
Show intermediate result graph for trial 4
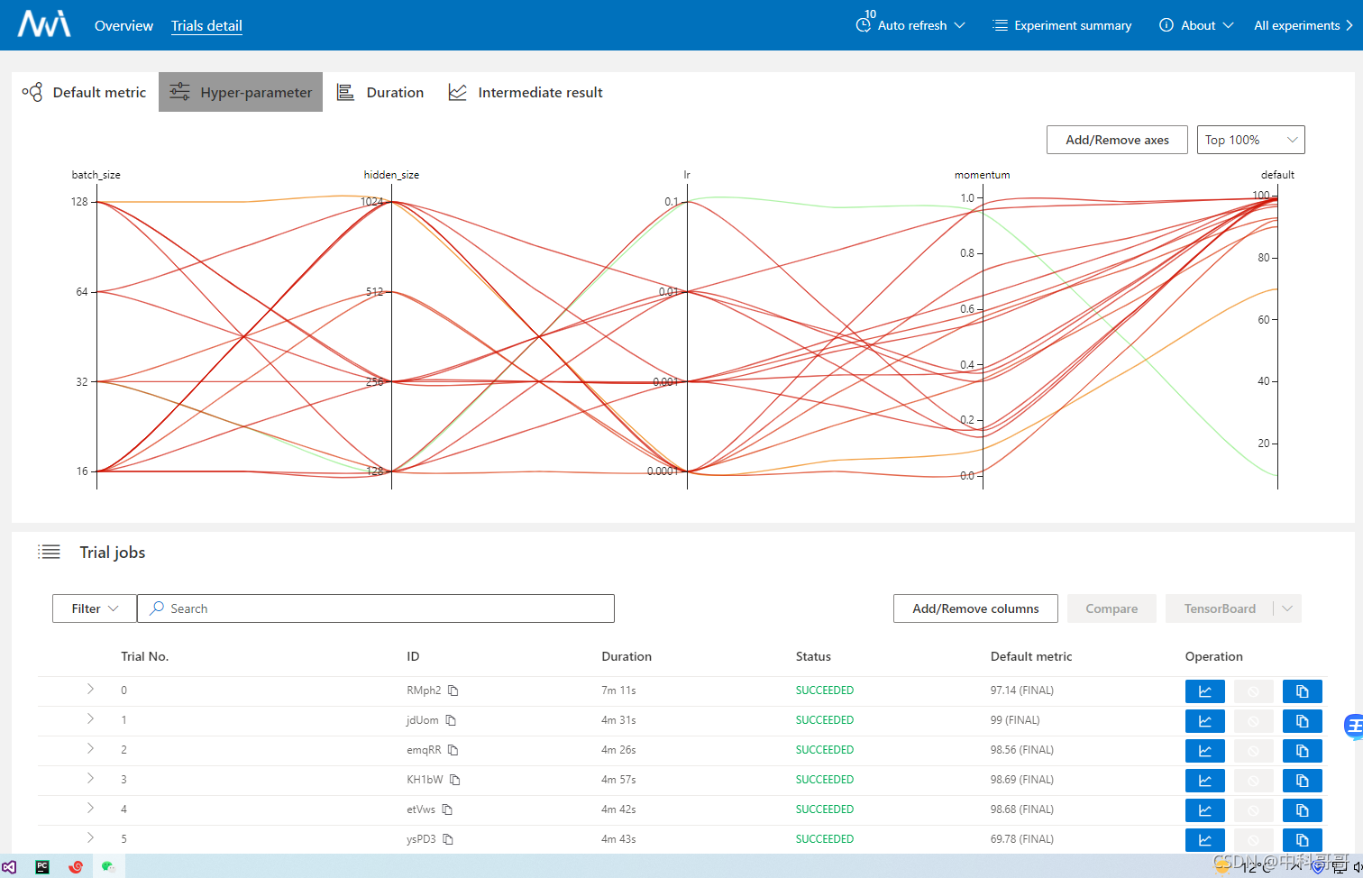coord(1204,810)
